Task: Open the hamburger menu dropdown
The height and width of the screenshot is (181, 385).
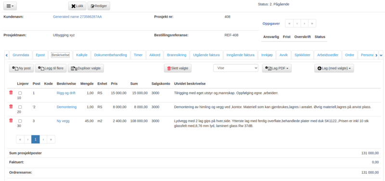Action: click(10, 6)
